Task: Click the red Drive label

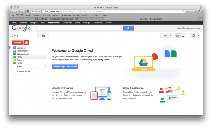Action: pos(15,35)
